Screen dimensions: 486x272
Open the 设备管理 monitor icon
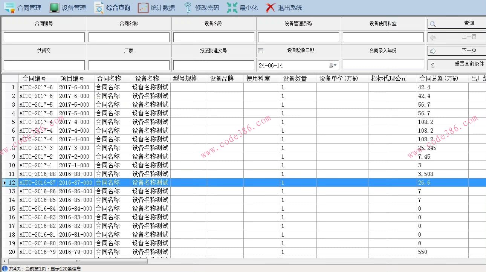[x=54, y=8]
